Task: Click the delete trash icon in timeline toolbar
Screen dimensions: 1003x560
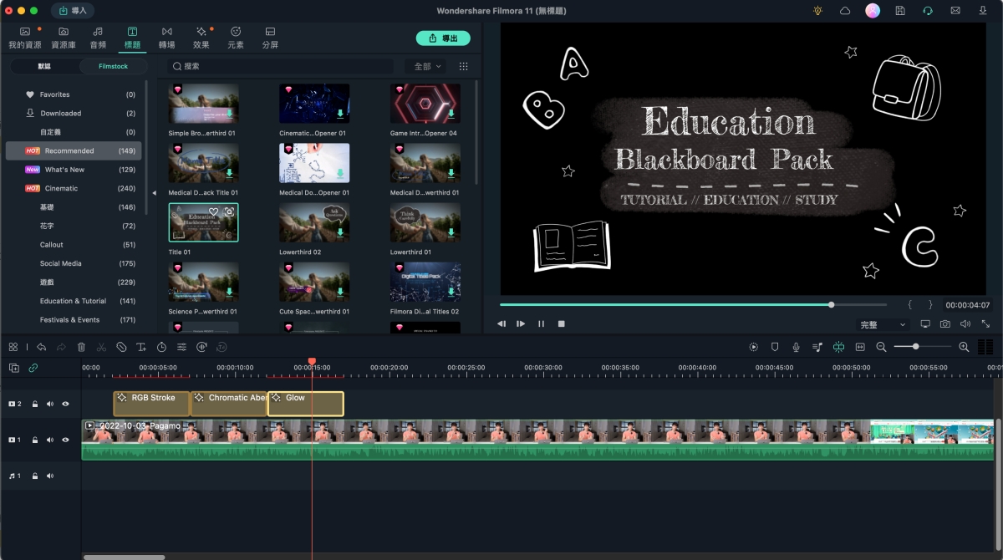Action: point(81,347)
